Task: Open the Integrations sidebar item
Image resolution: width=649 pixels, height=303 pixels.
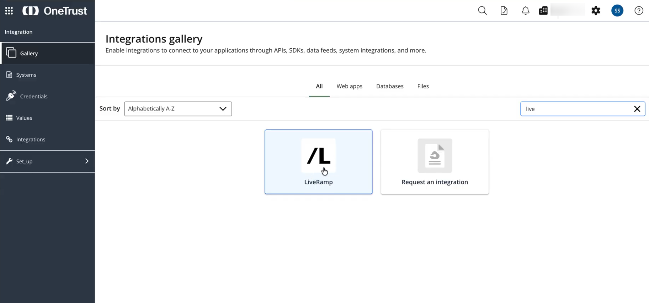Action: click(x=47, y=139)
